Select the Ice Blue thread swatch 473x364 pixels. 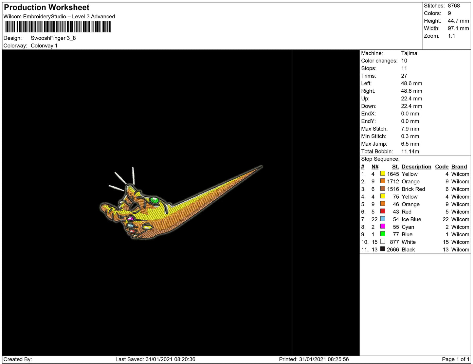click(x=382, y=219)
